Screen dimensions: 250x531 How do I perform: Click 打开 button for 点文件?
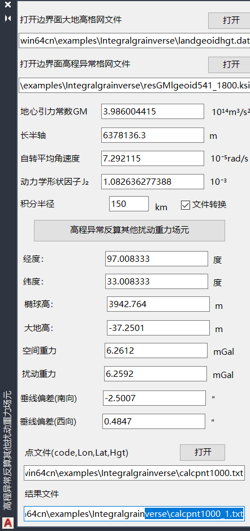point(202,452)
